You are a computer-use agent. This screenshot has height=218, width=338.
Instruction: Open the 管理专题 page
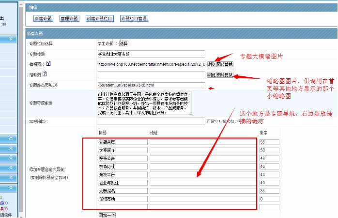click(69, 18)
